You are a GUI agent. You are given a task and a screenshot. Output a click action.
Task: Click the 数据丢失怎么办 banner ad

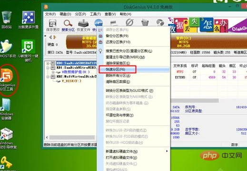[207, 25]
